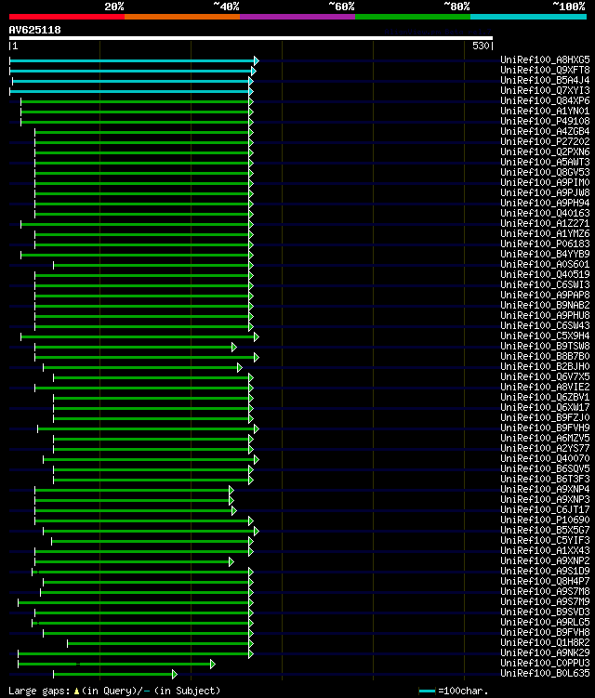This screenshot has height=698, width=595.
Task: Click the UniRef100_Q6V7X5 label
Action: pos(545,377)
